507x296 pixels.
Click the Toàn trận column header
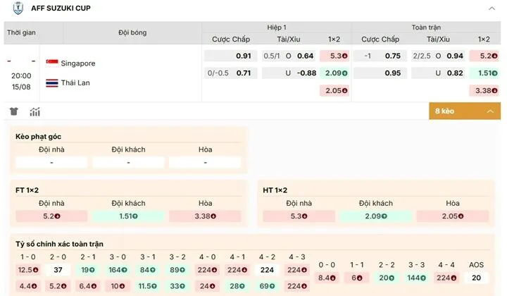[x=426, y=27]
